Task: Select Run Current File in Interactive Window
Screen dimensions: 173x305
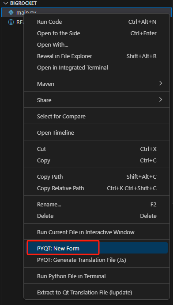Action: (x=97, y=232)
